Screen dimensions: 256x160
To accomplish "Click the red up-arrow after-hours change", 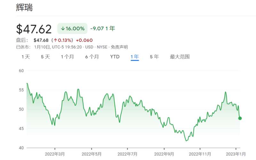I will (x=63, y=40).
